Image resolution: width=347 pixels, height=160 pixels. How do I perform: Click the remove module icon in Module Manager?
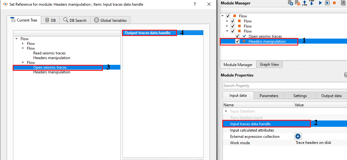coord(298,3)
